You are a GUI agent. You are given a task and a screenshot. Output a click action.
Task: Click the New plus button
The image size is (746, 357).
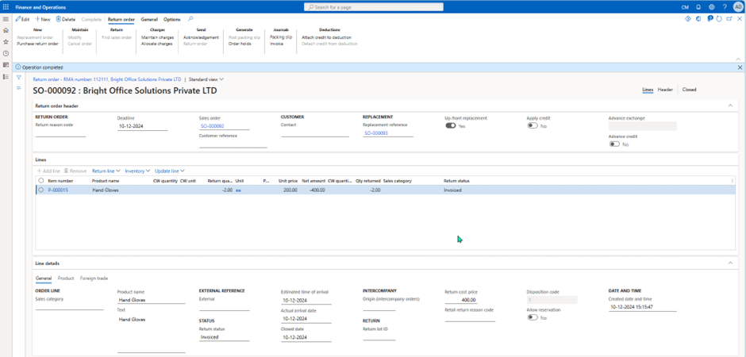coord(43,20)
